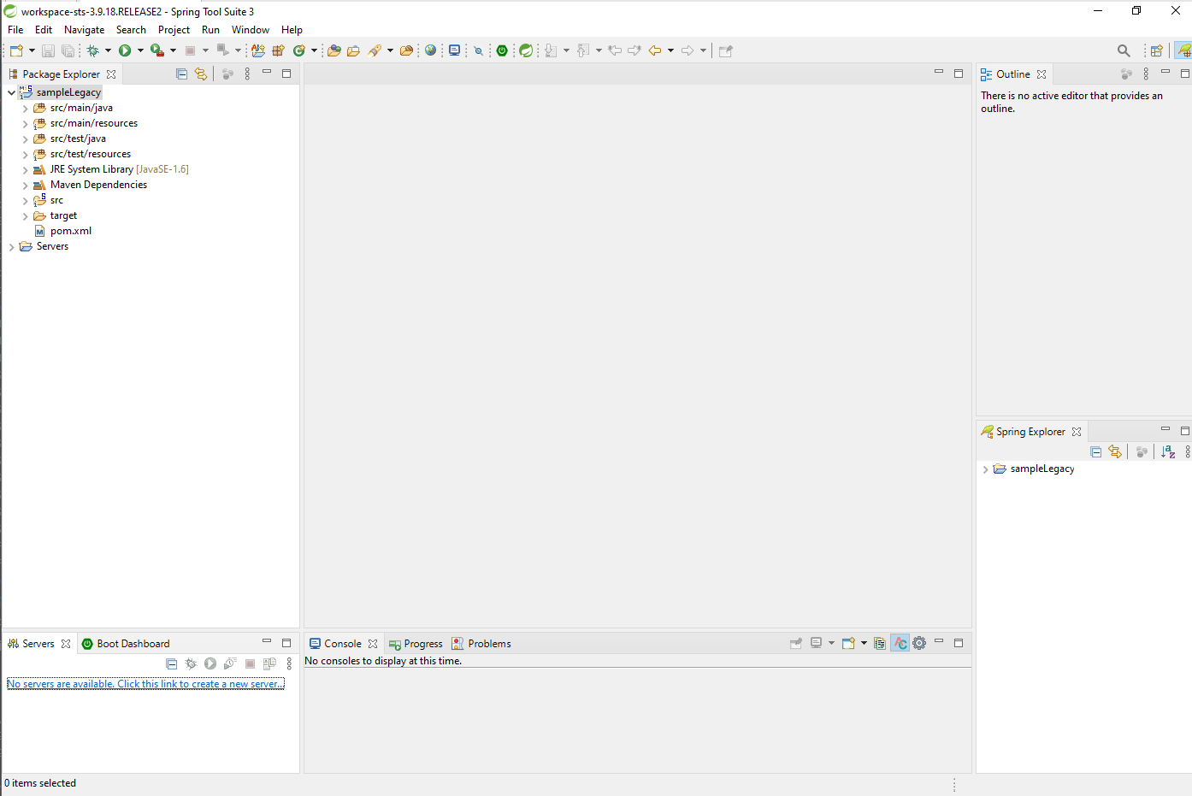Expand sampleLegacy in Spring Explorer
Viewport: 1192px width, 796px height.
985,469
